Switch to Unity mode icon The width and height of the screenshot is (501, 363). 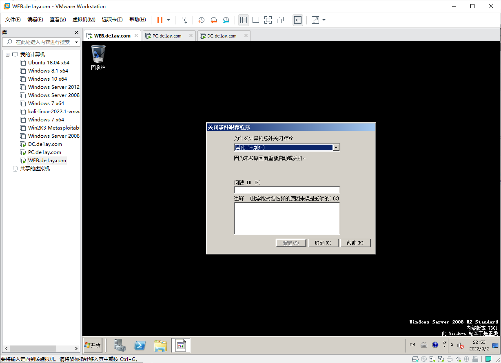280,20
